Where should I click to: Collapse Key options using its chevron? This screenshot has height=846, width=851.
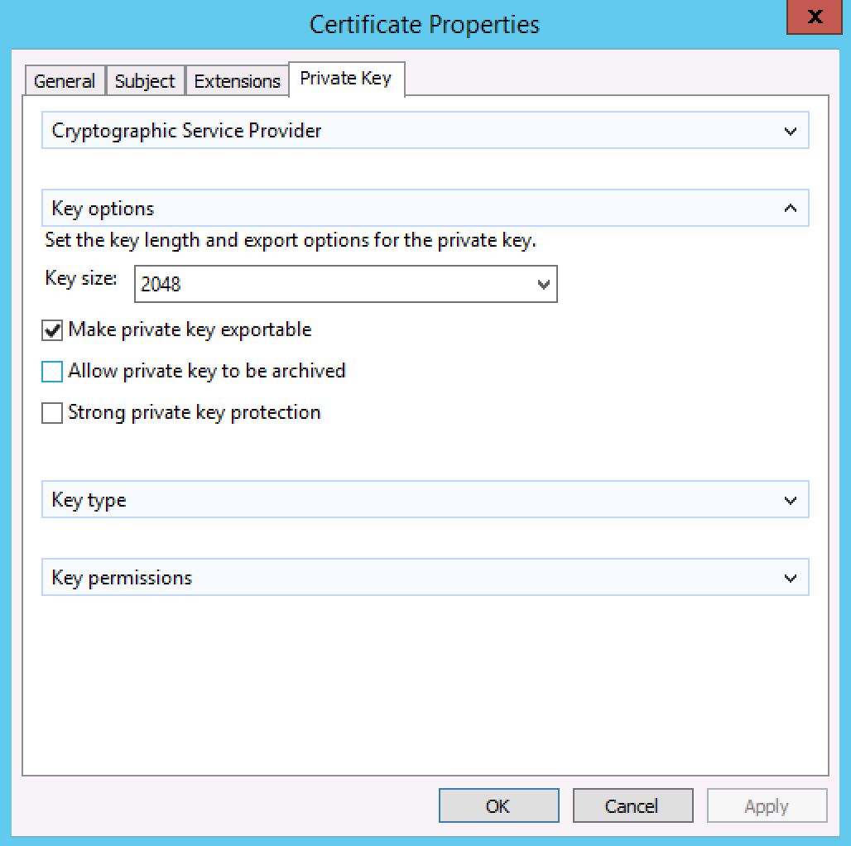(x=790, y=209)
